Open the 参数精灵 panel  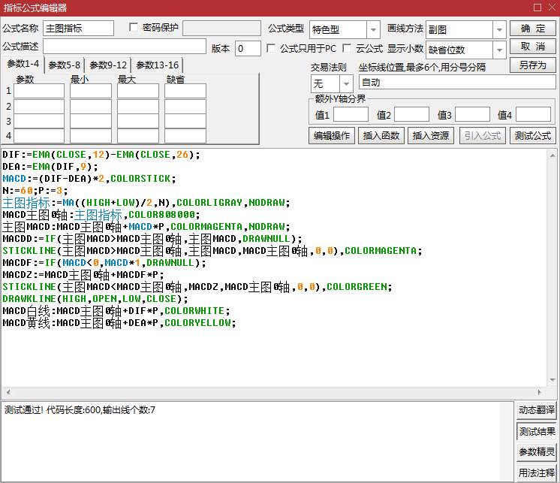[x=537, y=452]
